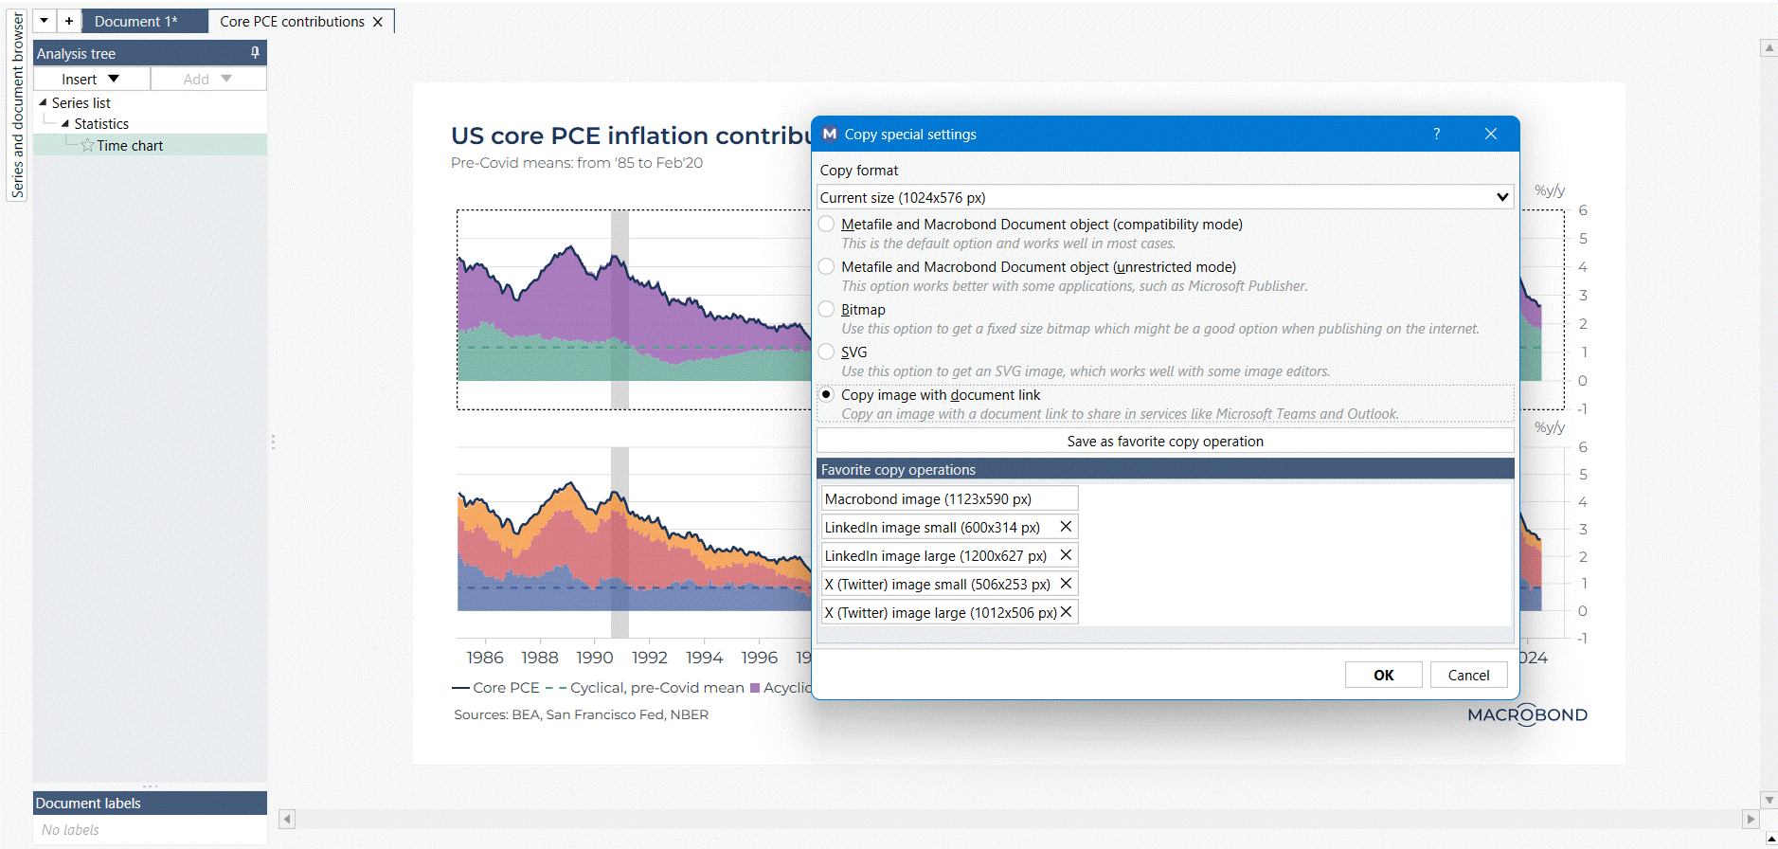Select Metafile compatibility mode radio button

click(x=827, y=225)
